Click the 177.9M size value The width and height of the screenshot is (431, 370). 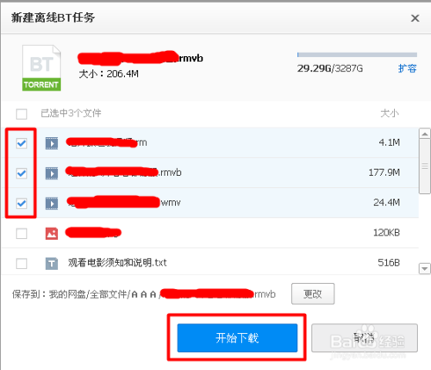pos(384,172)
